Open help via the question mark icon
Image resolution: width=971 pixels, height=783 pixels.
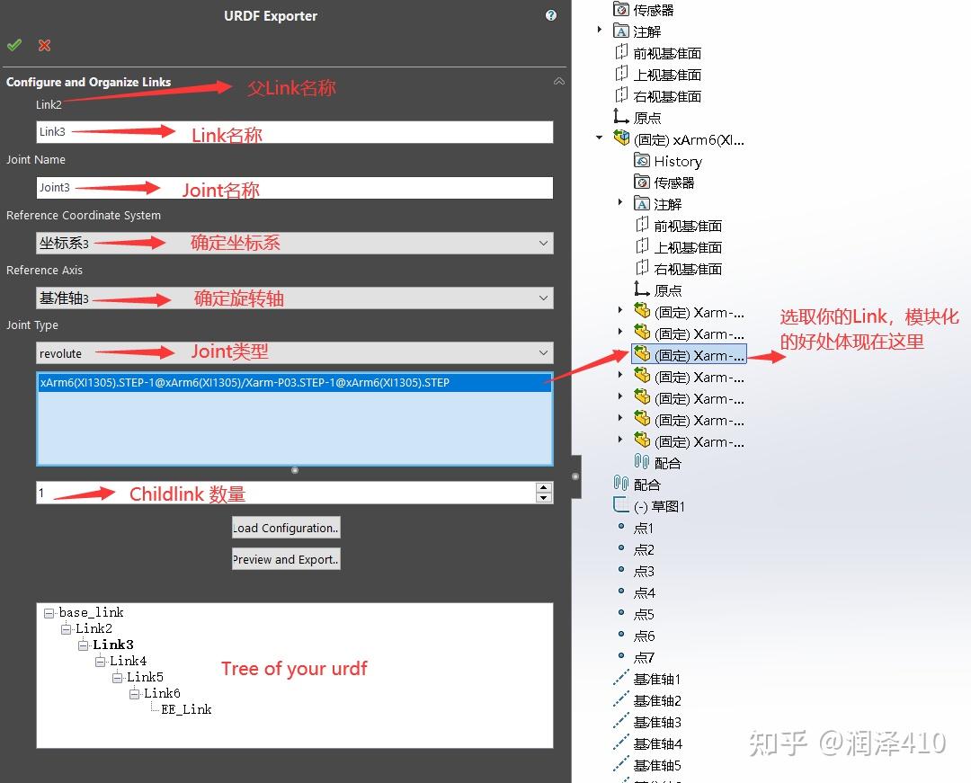[551, 15]
